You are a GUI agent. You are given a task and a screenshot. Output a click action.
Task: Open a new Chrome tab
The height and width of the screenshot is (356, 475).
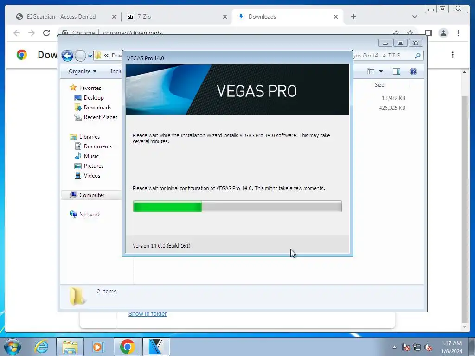(353, 17)
